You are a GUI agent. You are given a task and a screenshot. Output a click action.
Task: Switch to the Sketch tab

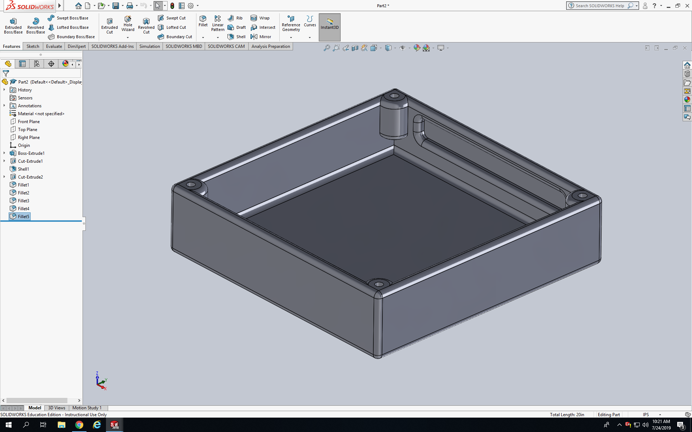(33, 46)
